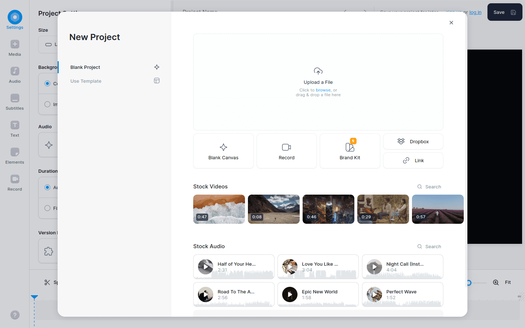The width and height of the screenshot is (525, 328).
Task: Open the Subtitles panel
Action: tap(15, 101)
